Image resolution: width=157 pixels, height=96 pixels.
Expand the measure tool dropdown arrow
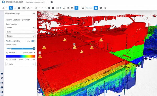coord(32,8)
